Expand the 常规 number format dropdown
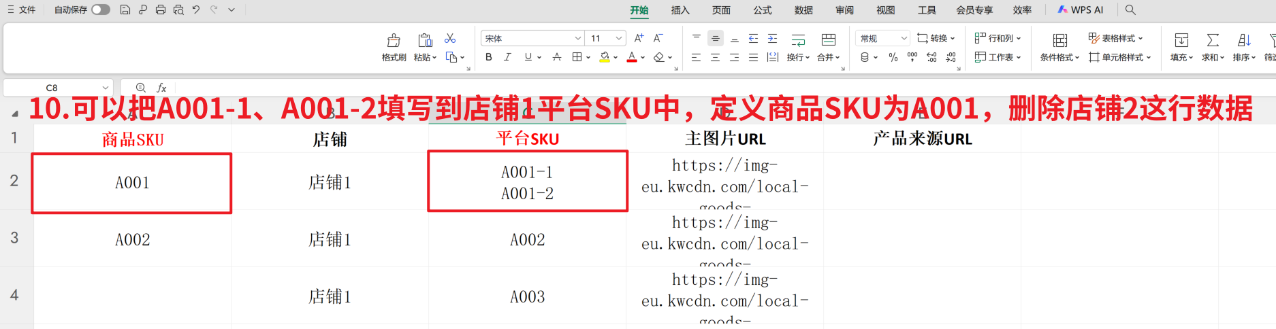The width and height of the screenshot is (1276, 329). [x=904, y=39]
